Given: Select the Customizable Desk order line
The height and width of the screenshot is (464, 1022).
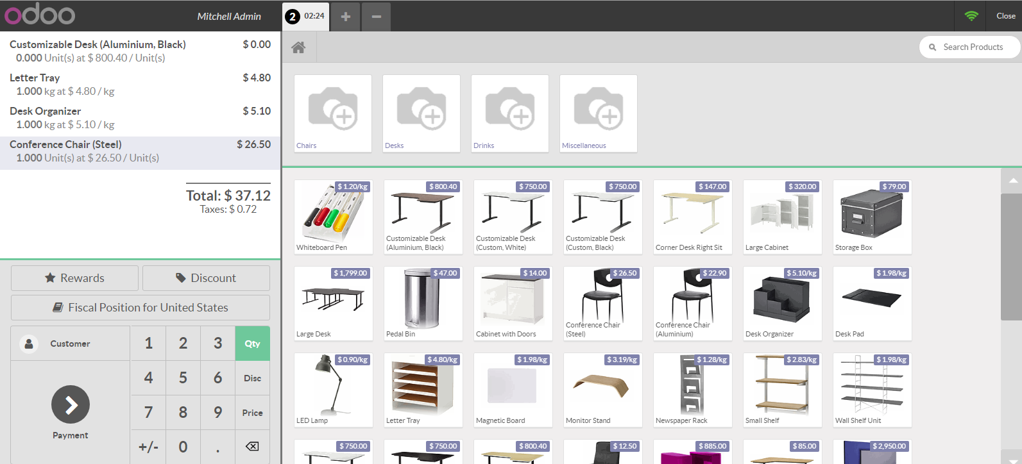Looking at the screenshot, I should 140,51.
